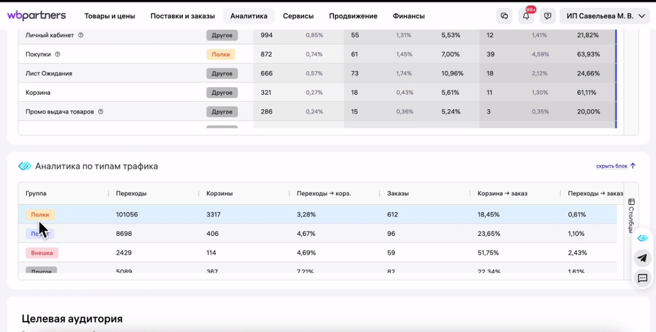Image resolution: width=656 pixels, height=332 pixels.
Task: Sort by Корзина → заказ column header
Action: (502, 194)
